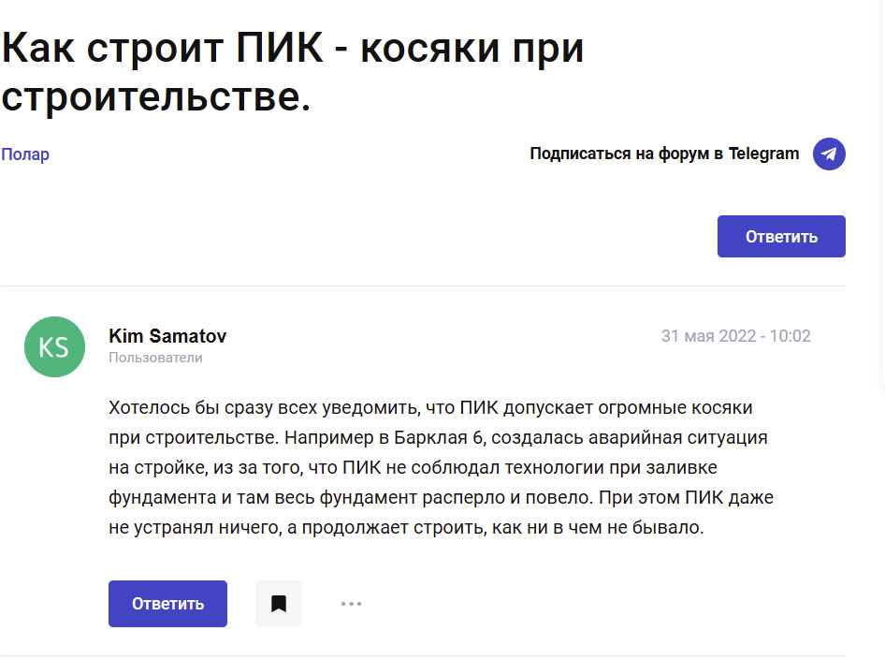Follow the Подписаться на форум в Telegram link
The image size is (885, 660).
(x=664, y=154)
